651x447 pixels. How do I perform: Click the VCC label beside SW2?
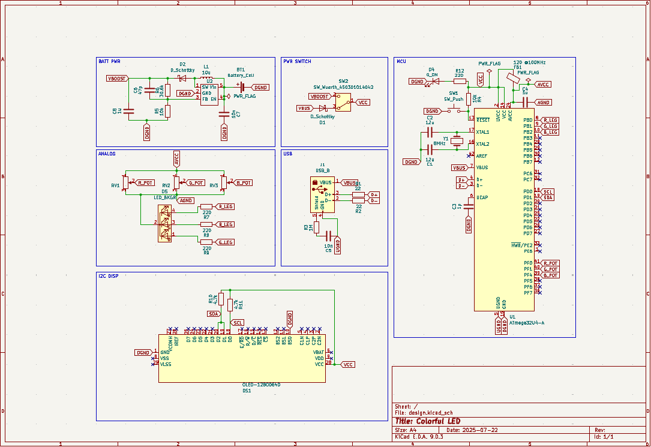click(362, 103)
